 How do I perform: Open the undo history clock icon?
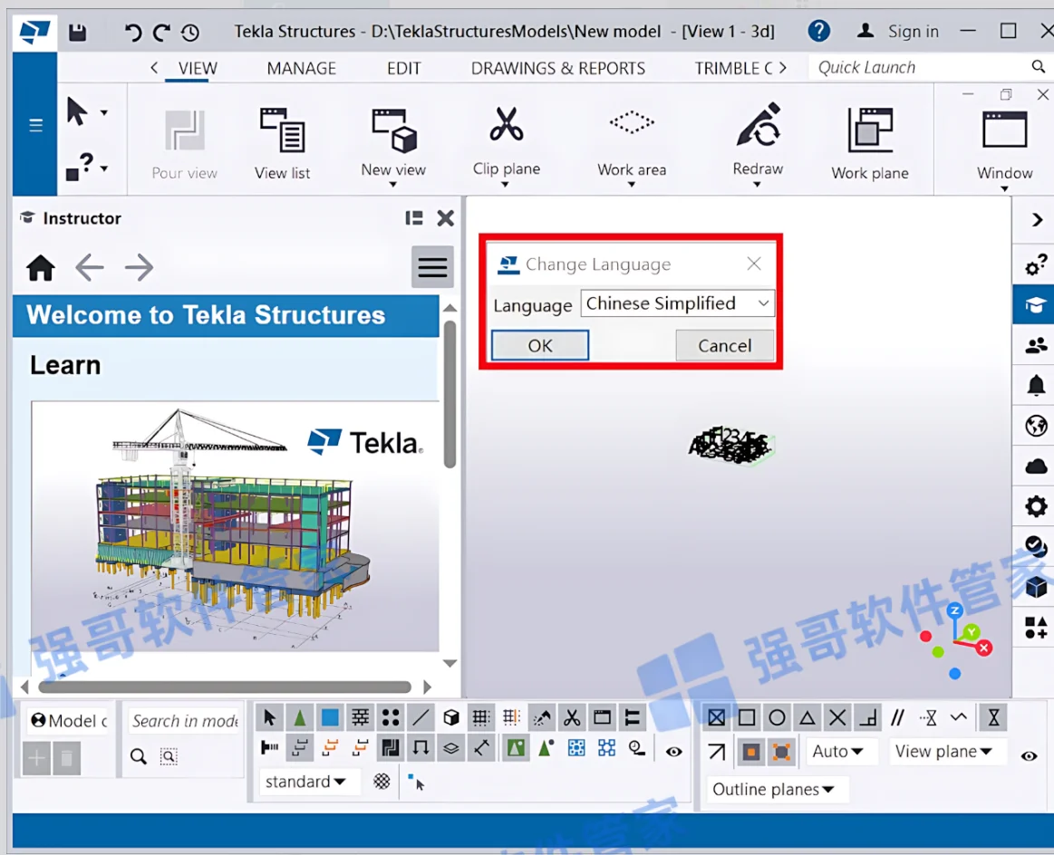tap(190, 32)
